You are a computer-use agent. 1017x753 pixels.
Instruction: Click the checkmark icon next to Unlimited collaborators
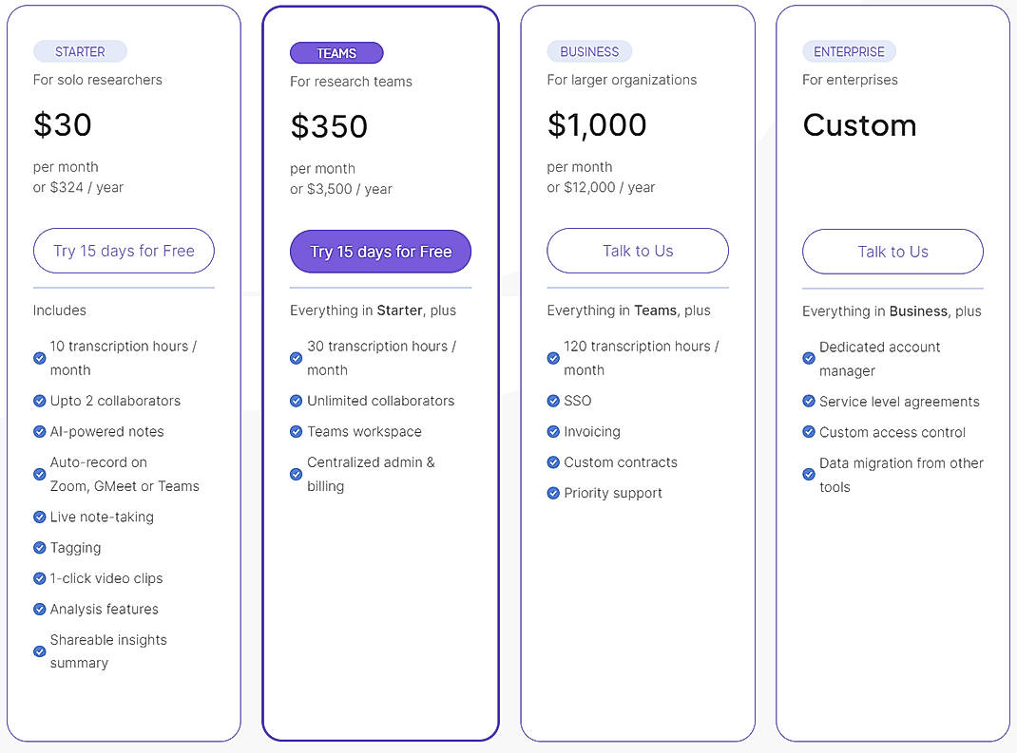296,401
